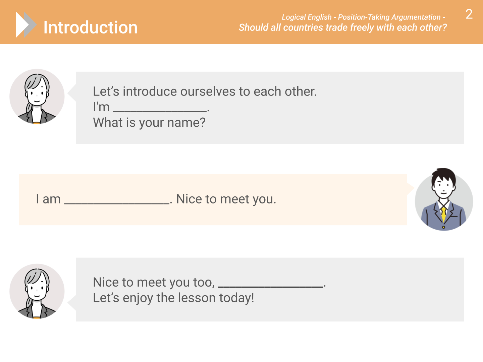Click the blank line after "I am"

tap(116, 200)
